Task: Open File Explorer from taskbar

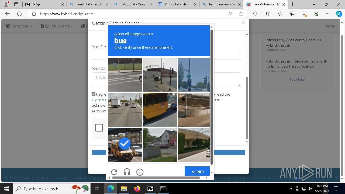Action: pos(124,189)
